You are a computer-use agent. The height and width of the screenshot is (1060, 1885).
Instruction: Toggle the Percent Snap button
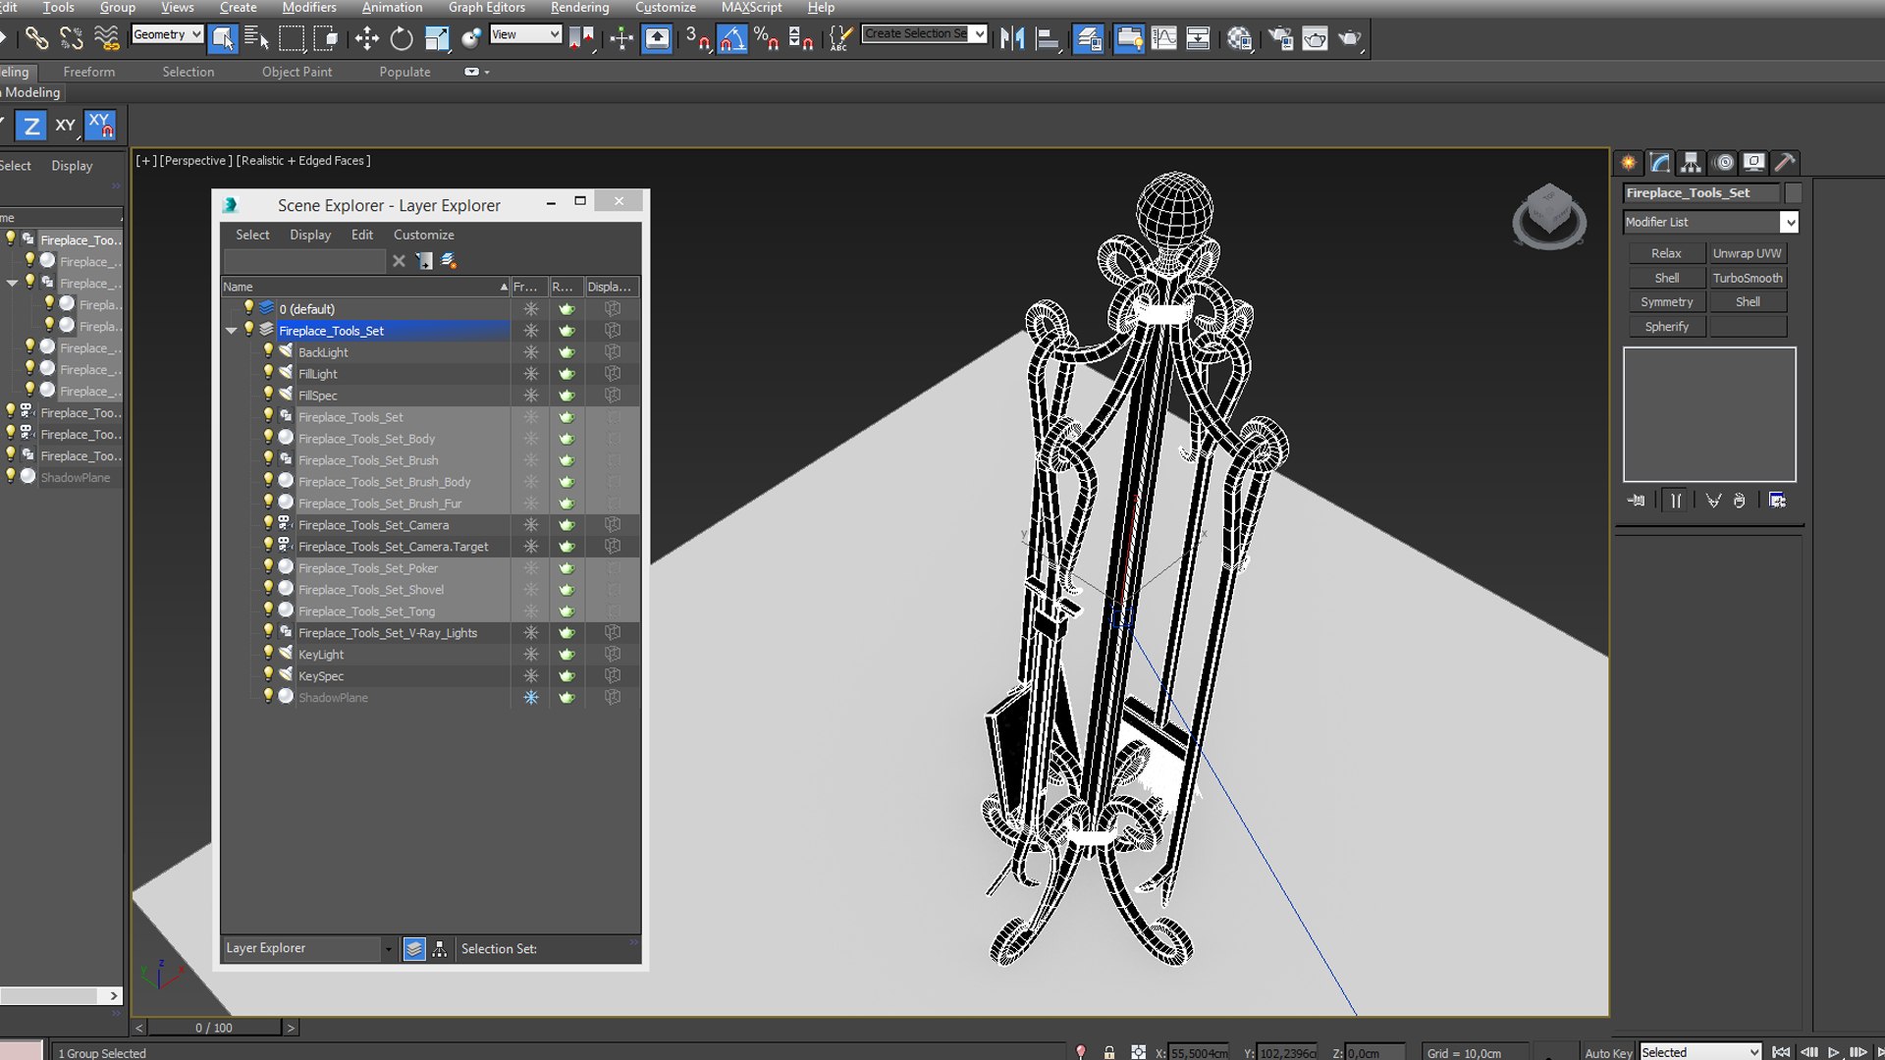(767, 38)
